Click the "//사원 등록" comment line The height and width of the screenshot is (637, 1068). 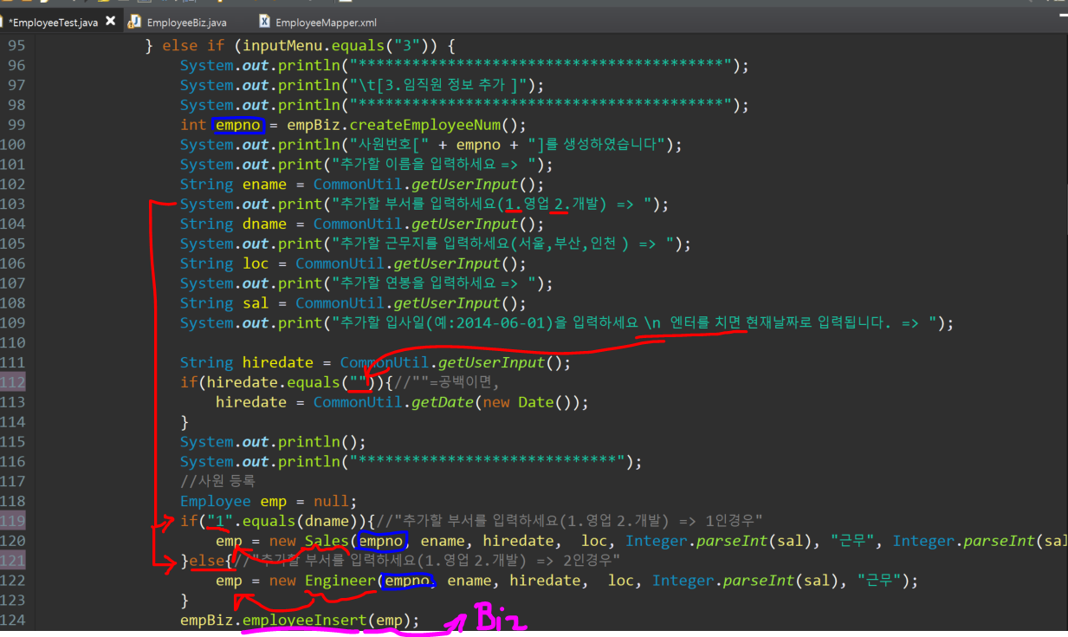point(218,482)
